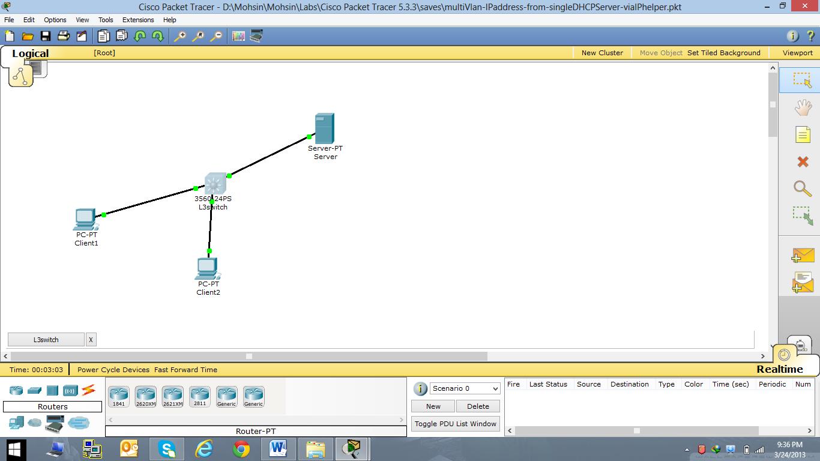Open the Activity Wizard toolbar icon

coord(81,36)
